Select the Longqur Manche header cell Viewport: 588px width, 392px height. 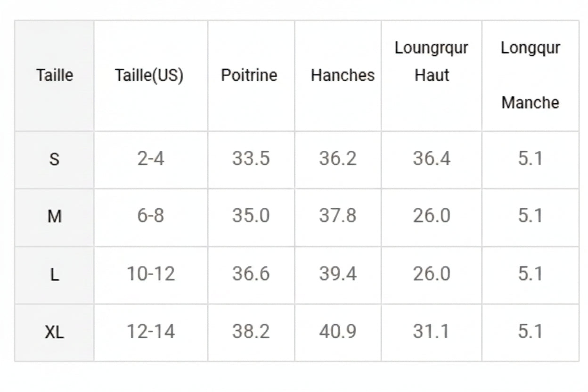coord(531,75)
